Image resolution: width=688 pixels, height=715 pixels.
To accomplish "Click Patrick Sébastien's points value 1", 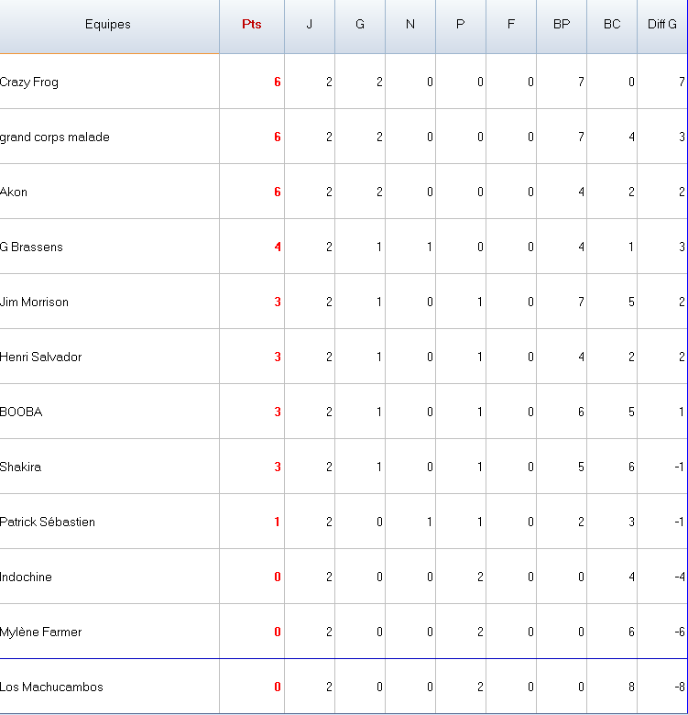I will pyautogui.click(x=278, y=522).
